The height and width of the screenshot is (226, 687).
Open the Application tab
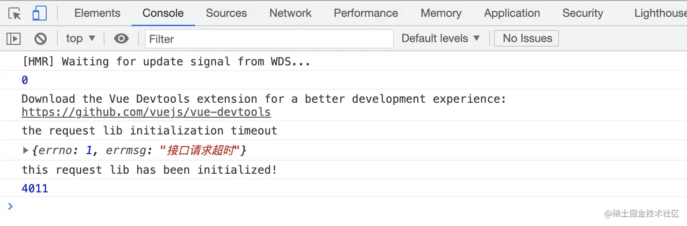(512, 14)
